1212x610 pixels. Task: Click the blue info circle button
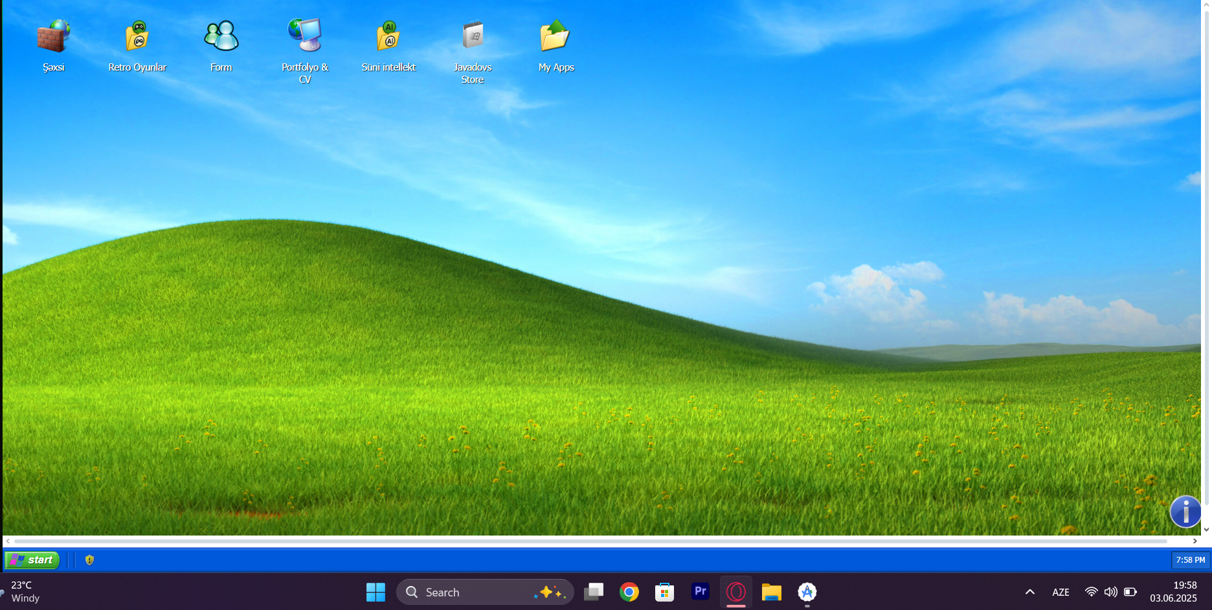click(1186, 512)
